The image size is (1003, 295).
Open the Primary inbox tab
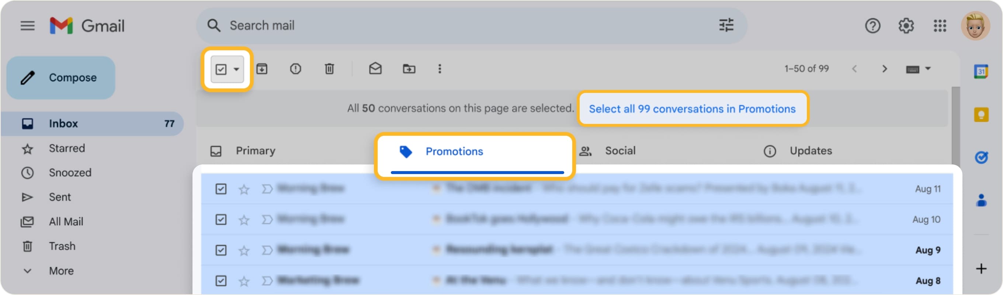pos(256,151)
